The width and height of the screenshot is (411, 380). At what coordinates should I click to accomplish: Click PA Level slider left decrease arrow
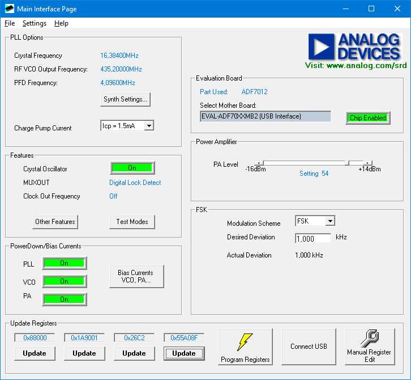(259, 163)
